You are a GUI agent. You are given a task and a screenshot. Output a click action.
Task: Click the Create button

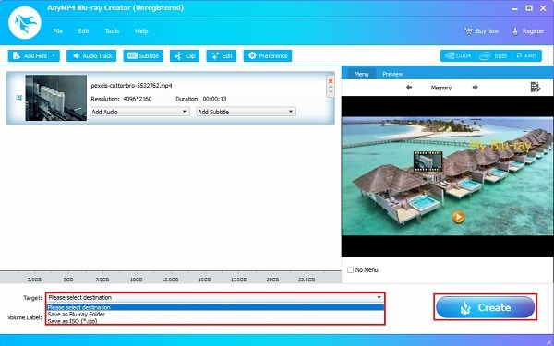[485, 307]
